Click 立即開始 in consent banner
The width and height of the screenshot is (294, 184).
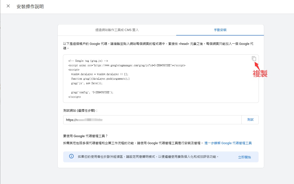point(244,157)
